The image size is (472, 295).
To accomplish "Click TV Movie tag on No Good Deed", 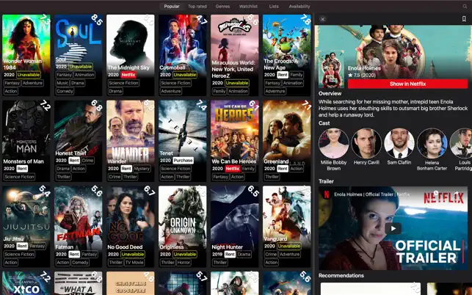I will 134,263.
